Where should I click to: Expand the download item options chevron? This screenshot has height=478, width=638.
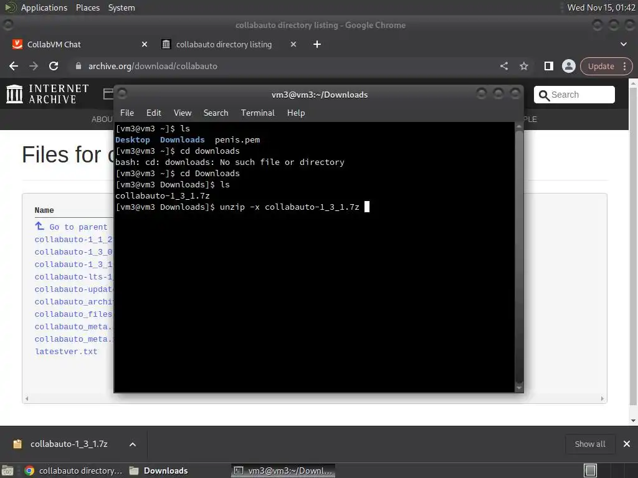pos(133,444)
